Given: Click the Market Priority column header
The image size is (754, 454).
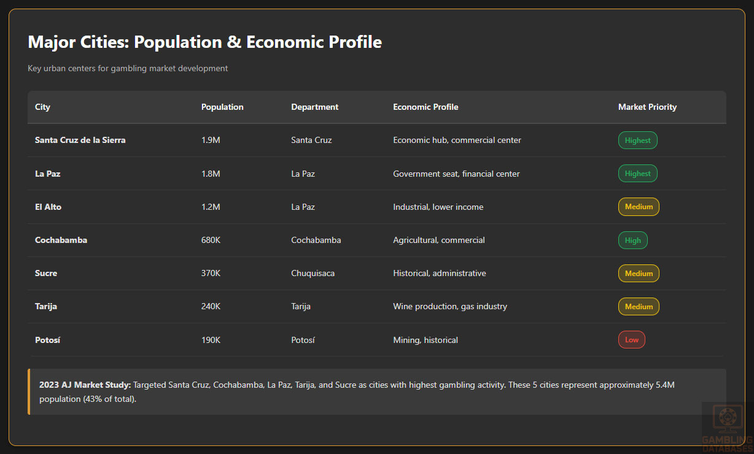Looking at the screenshot, I should [x=647, y=107].
